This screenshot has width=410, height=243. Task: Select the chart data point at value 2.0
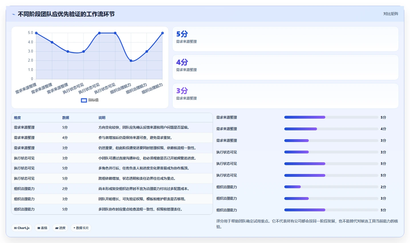131,61
